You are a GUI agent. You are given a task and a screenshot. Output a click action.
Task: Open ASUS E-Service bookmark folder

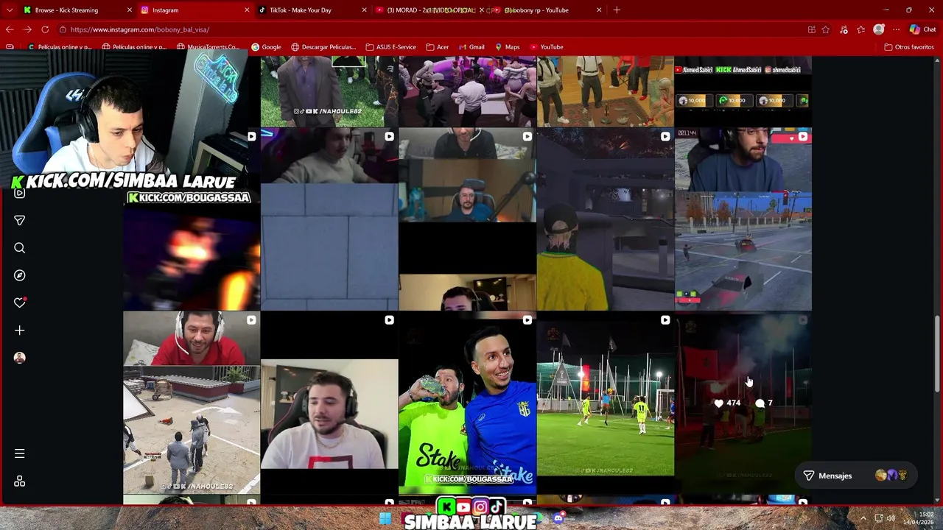[x=391, y=47]
